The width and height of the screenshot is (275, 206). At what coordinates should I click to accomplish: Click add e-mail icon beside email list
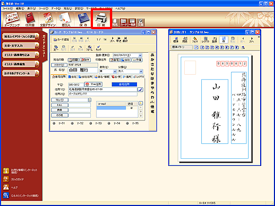click(x=141, y=103)
